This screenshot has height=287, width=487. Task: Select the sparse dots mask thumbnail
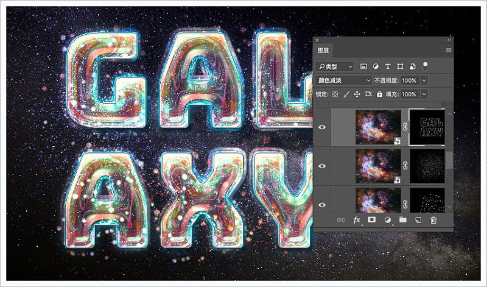(427, 200)
